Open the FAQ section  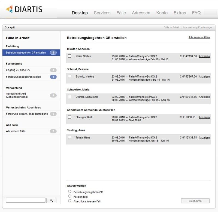(x=196, y=13)
